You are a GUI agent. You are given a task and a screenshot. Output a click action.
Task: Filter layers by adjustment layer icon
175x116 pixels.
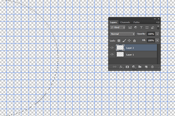coord(136,27)
